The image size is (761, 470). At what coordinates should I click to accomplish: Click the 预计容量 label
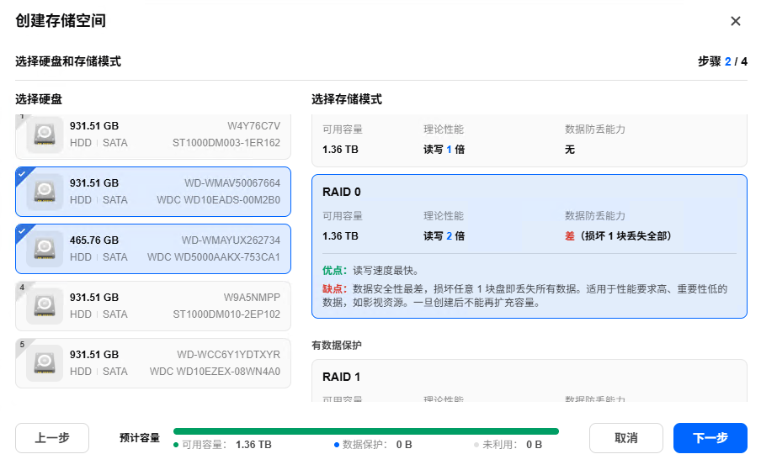pos(140,438)
